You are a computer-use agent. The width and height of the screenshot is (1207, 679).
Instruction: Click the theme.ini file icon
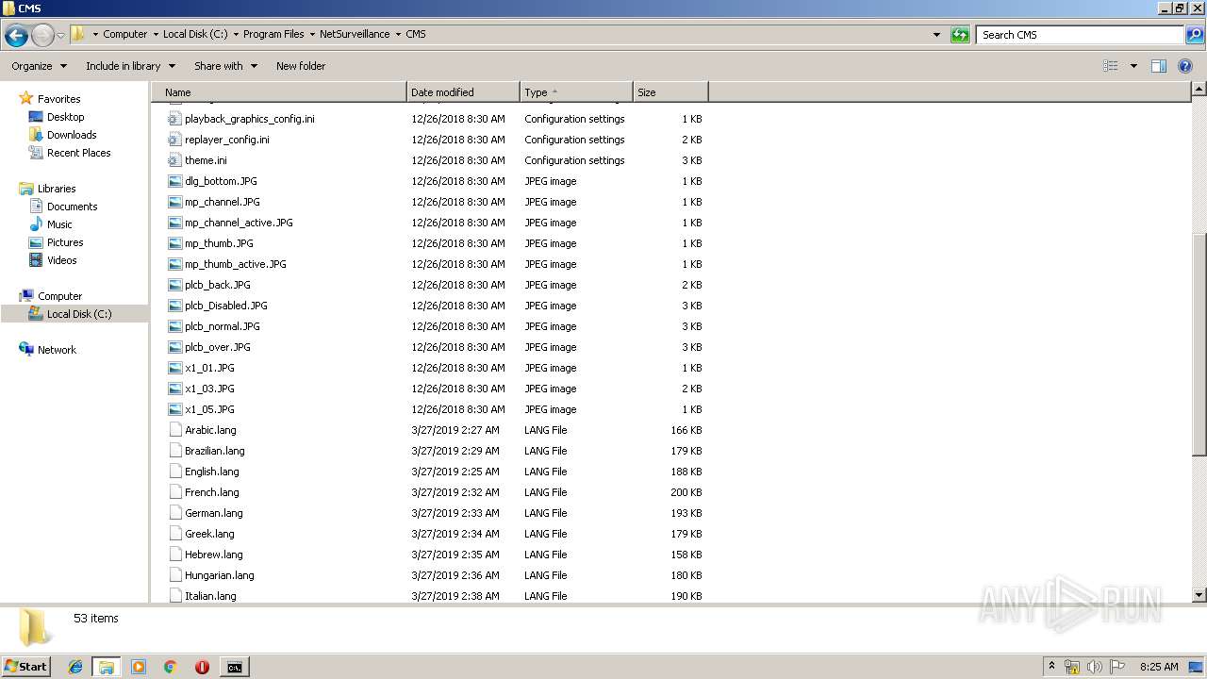pos(174,160)
